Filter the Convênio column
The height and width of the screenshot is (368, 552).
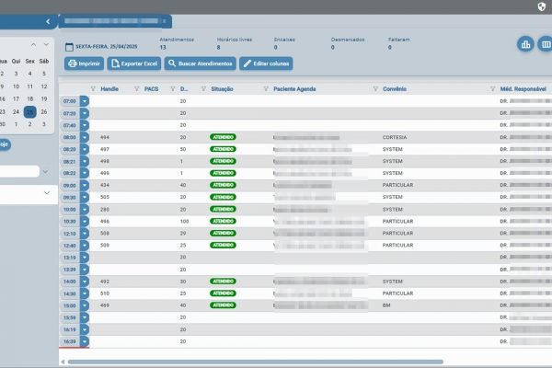pyautogui.click(x=375, y=88)
